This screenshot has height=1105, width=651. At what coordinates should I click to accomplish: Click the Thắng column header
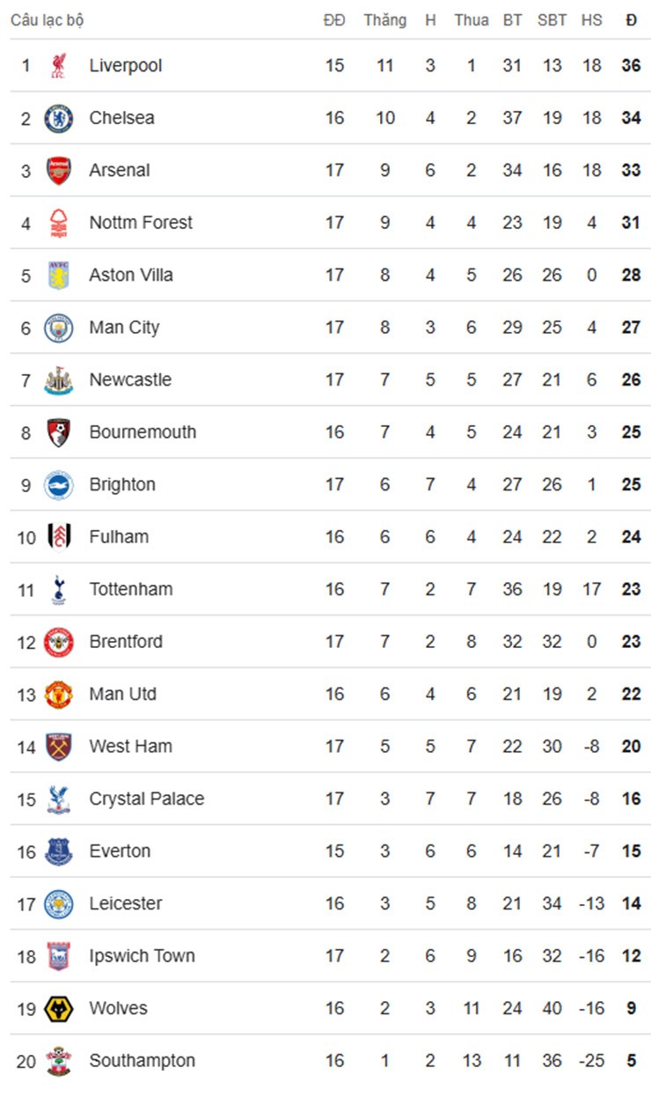[x=385, y=20]
